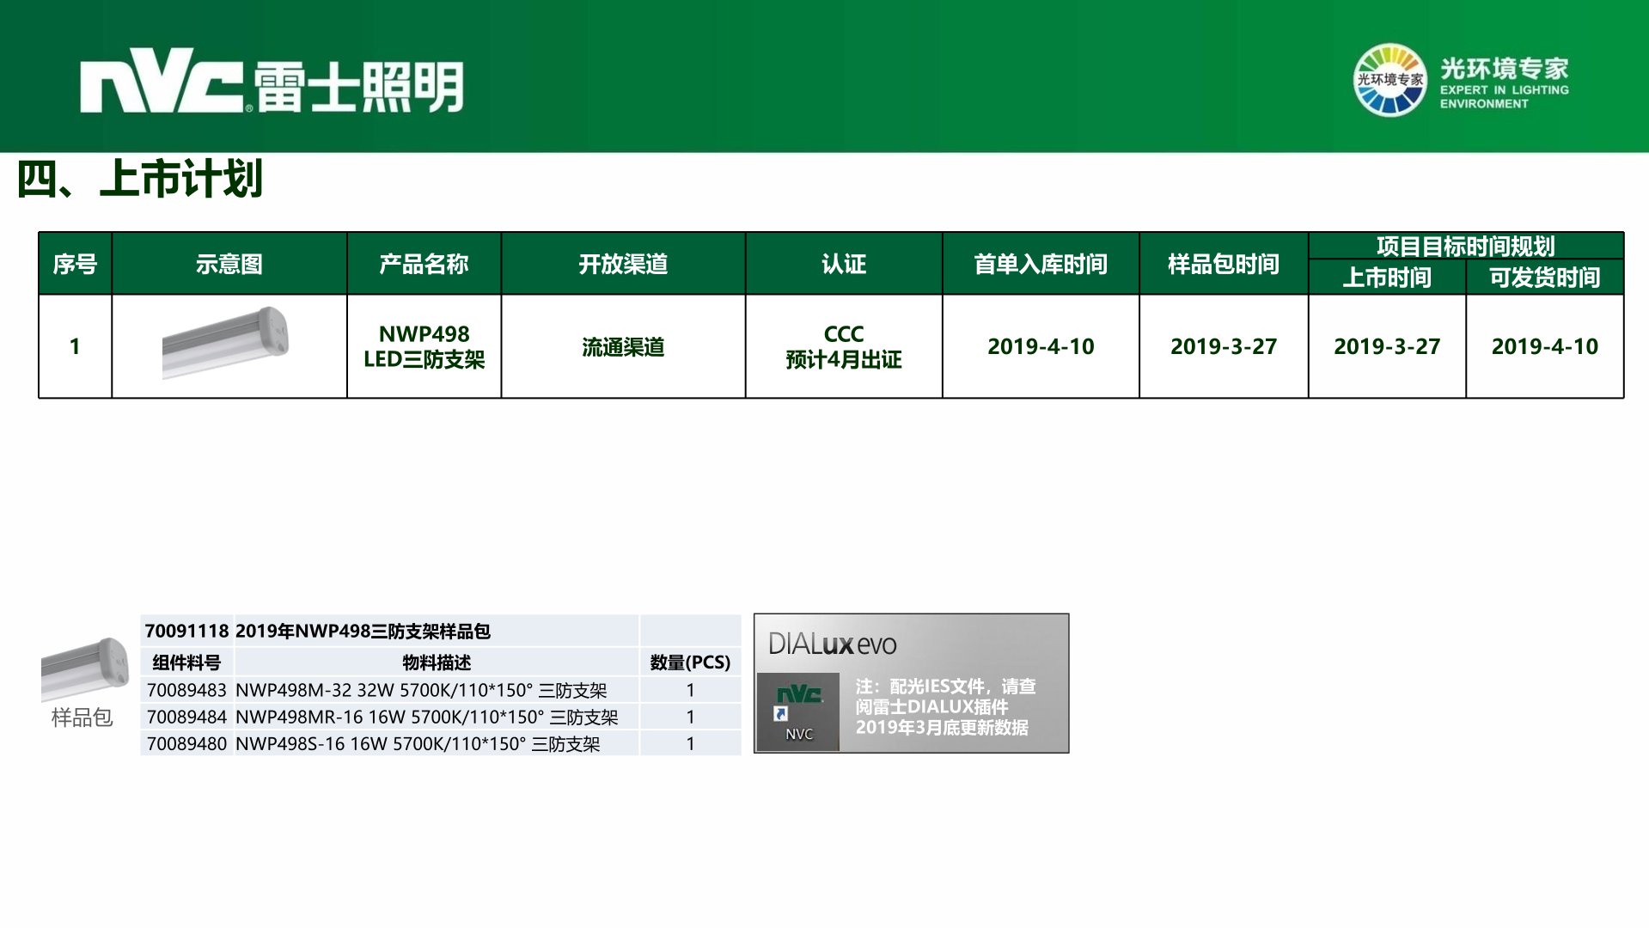Click the EXPERT IN LIGHTING ENVIRONMENT text
This screenshot has width=1649, height=928.
point(1504,96)
